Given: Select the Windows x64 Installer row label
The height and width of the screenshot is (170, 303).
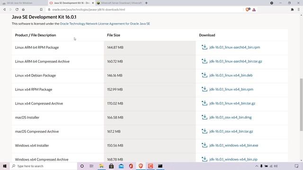Looking at the screenshot, I should coord(32,145).
